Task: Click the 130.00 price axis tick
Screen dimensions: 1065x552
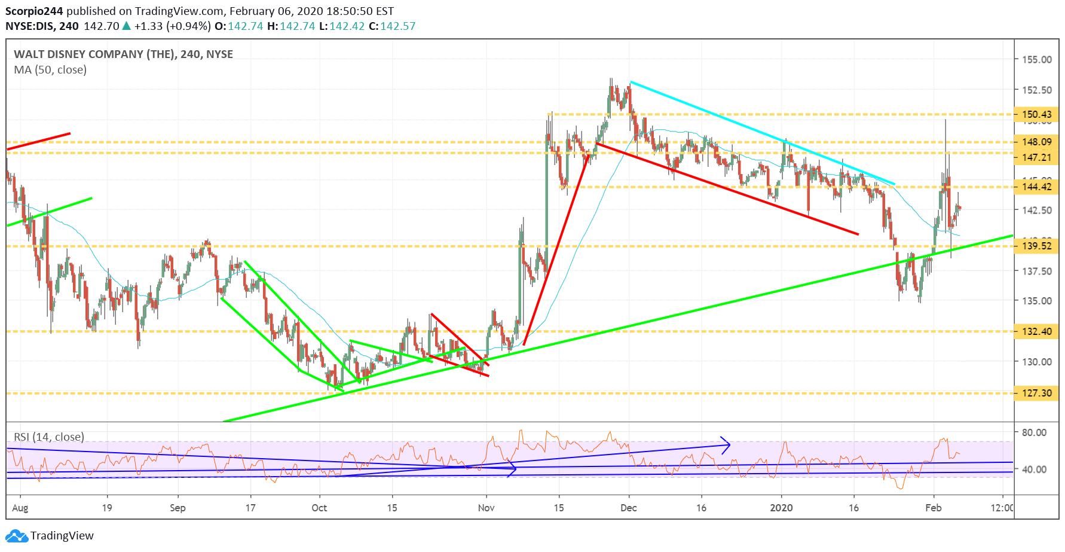Action: (x=1037, y=361)
